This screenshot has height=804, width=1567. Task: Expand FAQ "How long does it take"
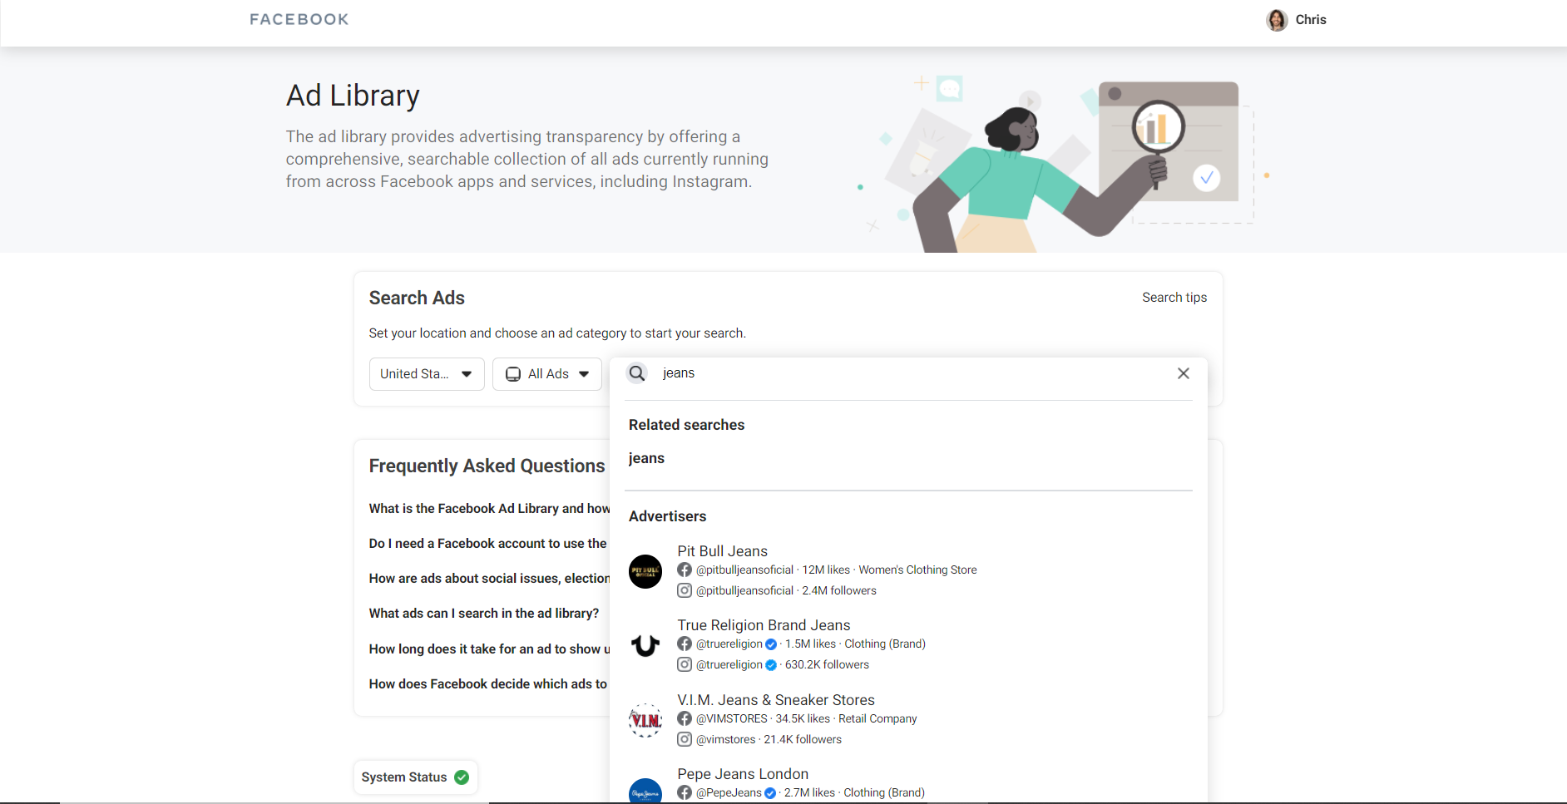[x=489, y=649]
